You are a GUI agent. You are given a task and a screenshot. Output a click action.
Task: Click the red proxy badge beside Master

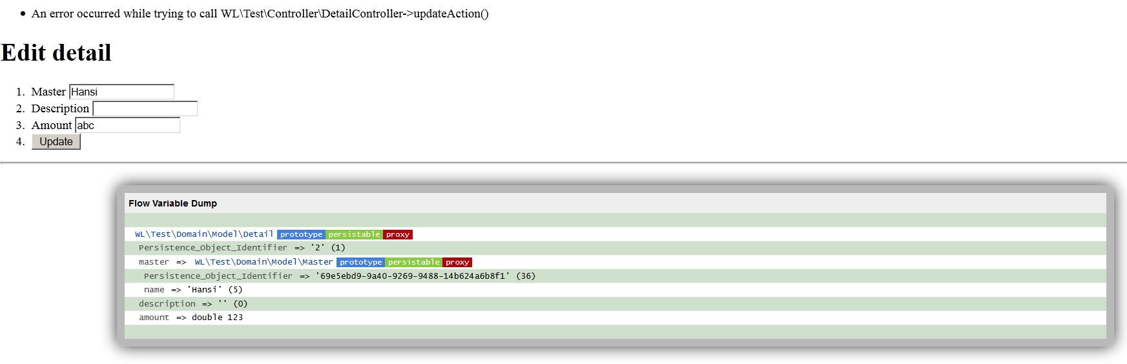(457, 262)
